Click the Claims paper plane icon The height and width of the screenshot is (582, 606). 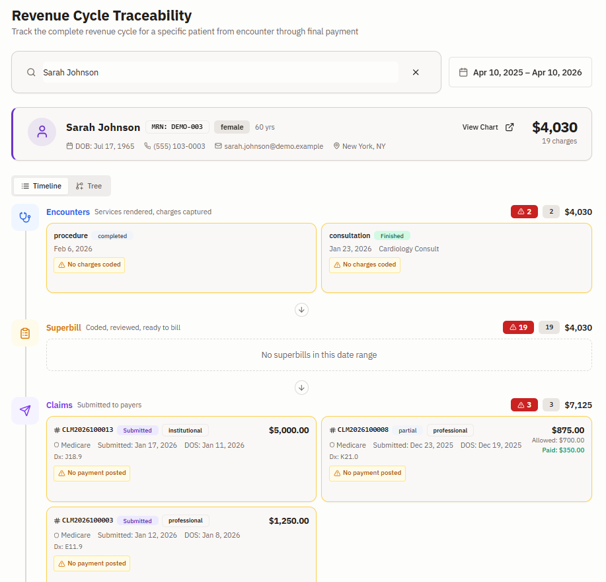click(25, 411)
